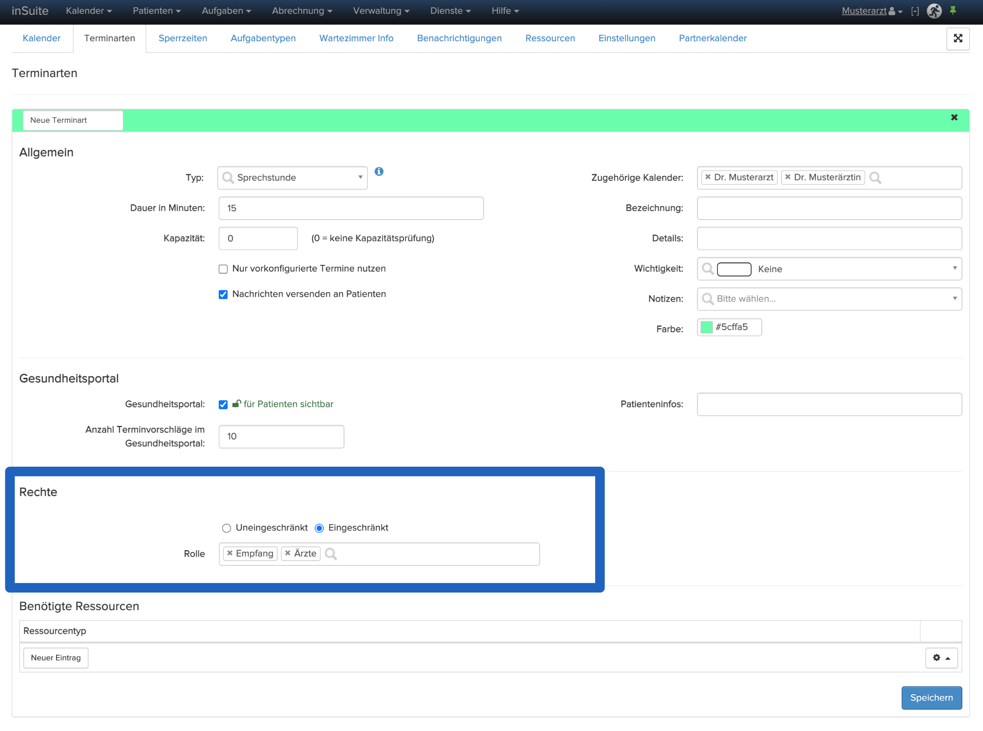Open the resources gear settings menu
This screenshot has width=983, height=731.
tap(941, 658)
